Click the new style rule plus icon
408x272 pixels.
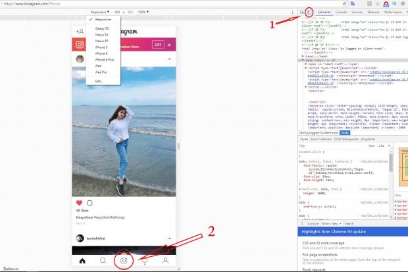pyautogui.click(x=389, y=146)
